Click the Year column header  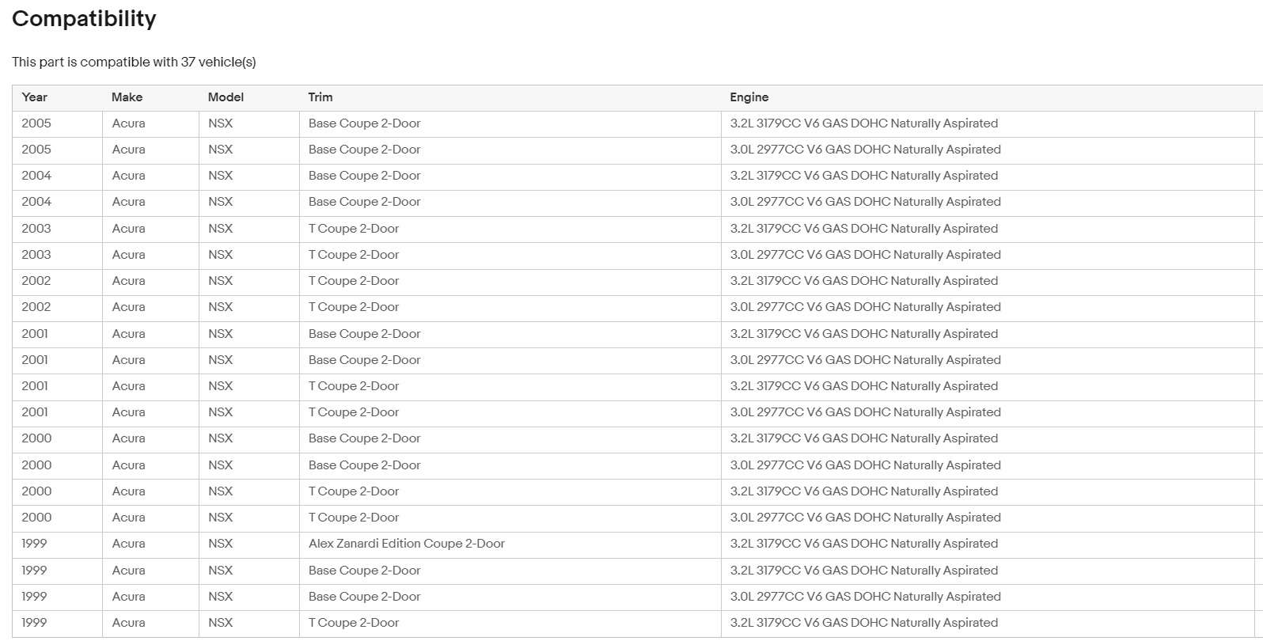tap(35, 97)
